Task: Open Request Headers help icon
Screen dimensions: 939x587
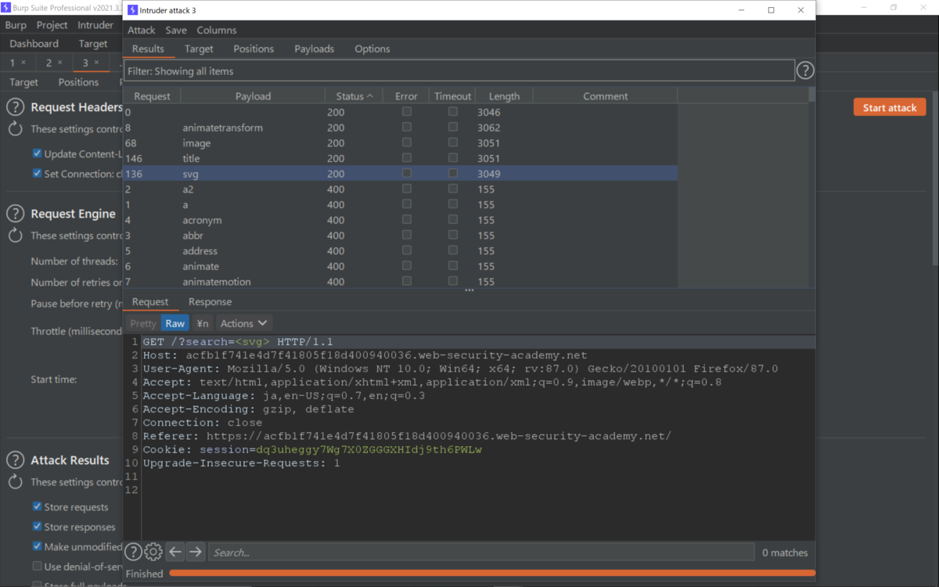Action: click(x=16, y=107)
